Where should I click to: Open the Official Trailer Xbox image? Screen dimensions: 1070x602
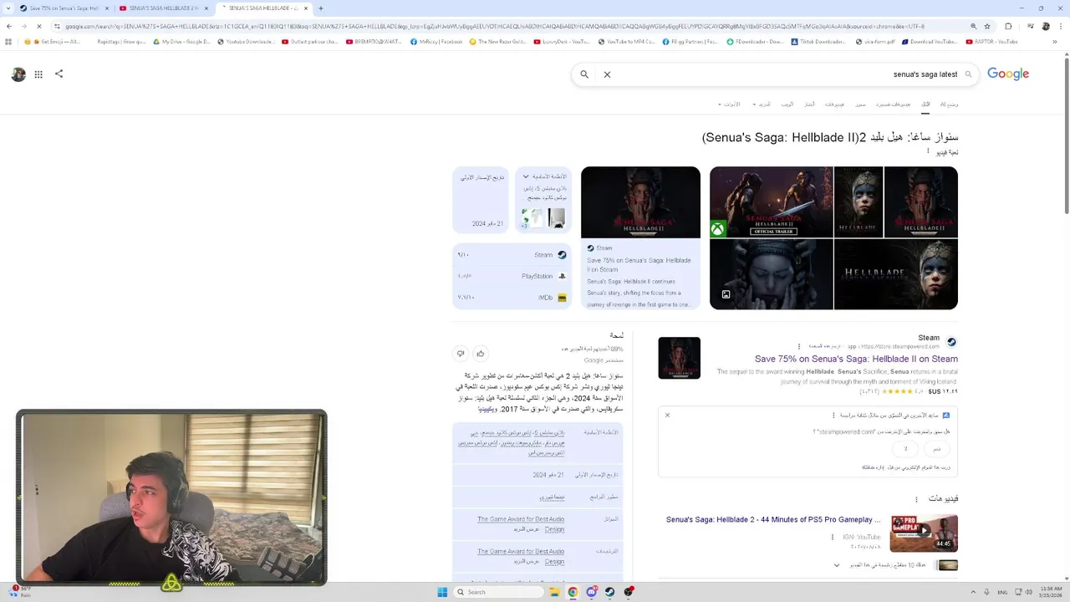tap(771, 202)
